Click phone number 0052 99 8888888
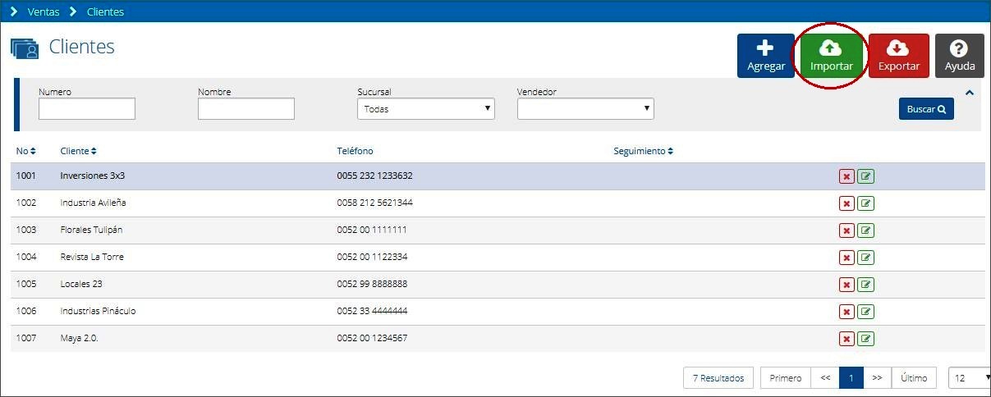991x397 pixels. 372,284
